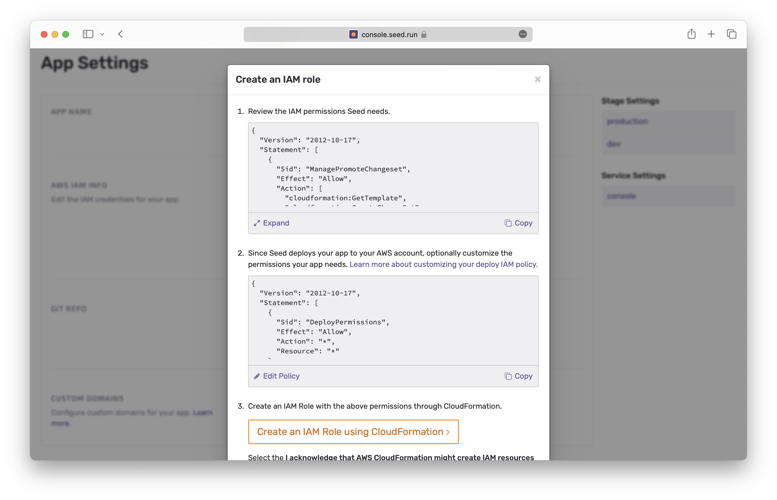Viewport: 777px width, 500px height.
Task: Open the console service setting
Action: (621, 196)
